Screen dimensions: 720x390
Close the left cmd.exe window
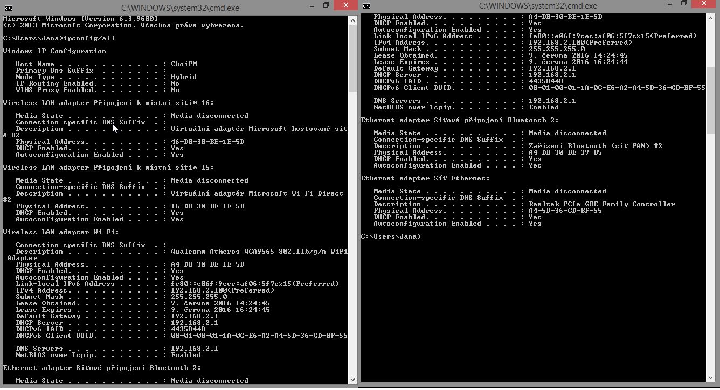[x=345, y=5]
